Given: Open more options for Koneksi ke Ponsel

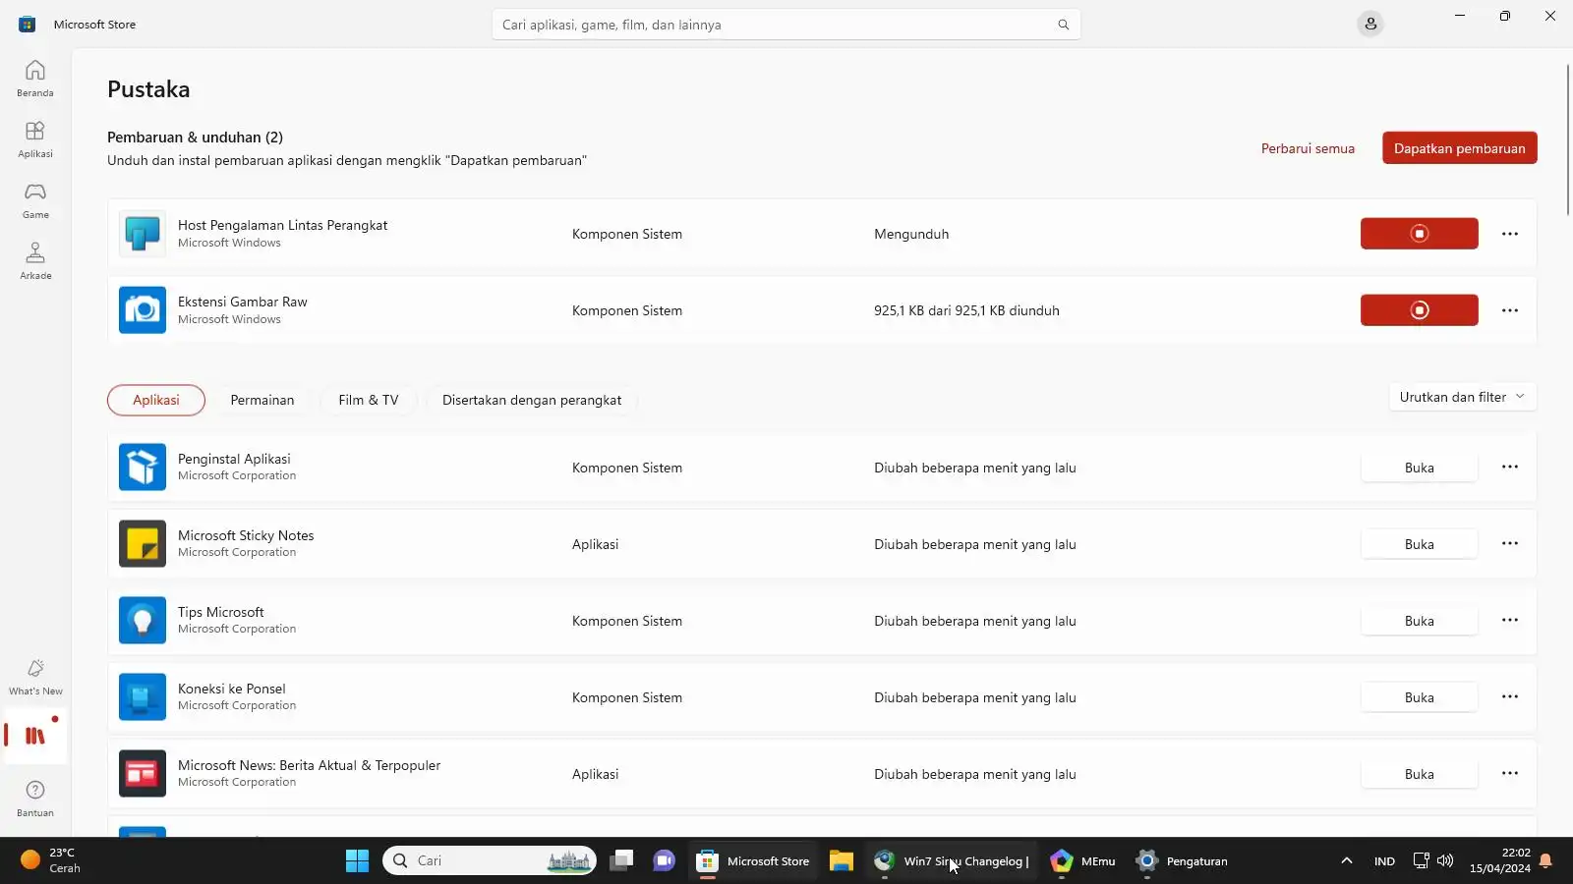Looking at the screenshot, I should click(1510, 697).
